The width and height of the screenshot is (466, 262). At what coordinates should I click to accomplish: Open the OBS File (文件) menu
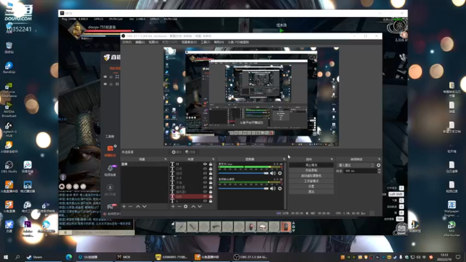click(126, 42)
